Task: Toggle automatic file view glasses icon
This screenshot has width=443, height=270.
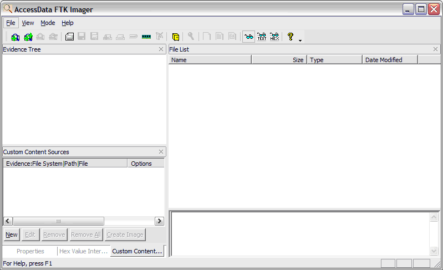Action: click(x=249, y=37)
